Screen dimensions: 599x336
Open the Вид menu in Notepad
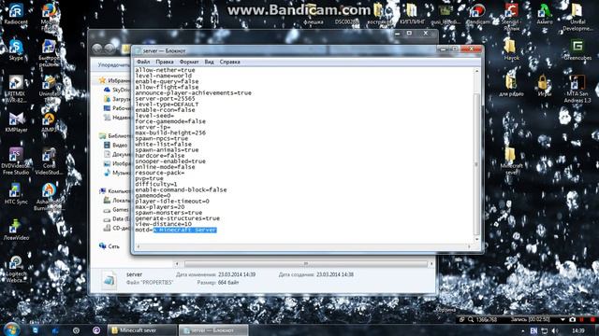pyautogui.click(x=209, y=62)
